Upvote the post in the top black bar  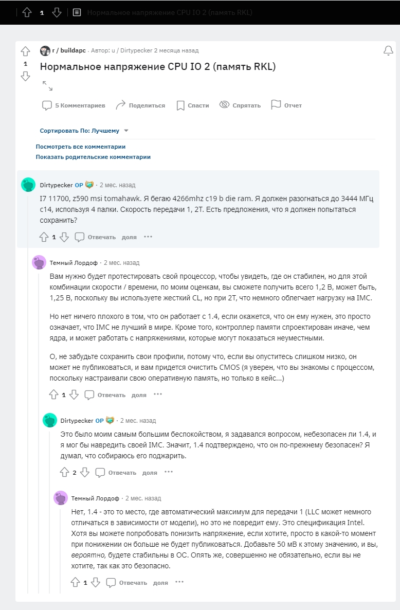(x=27, y=12)
